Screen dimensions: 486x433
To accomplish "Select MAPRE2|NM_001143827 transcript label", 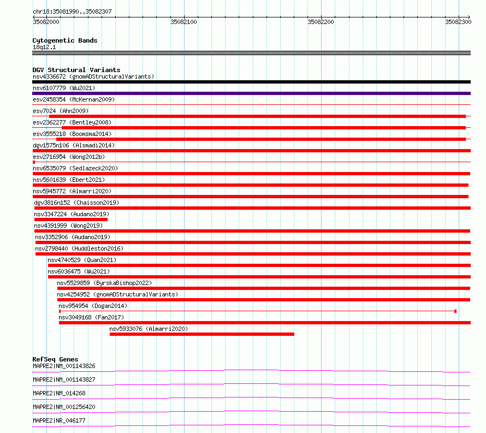I will (64, 379).
